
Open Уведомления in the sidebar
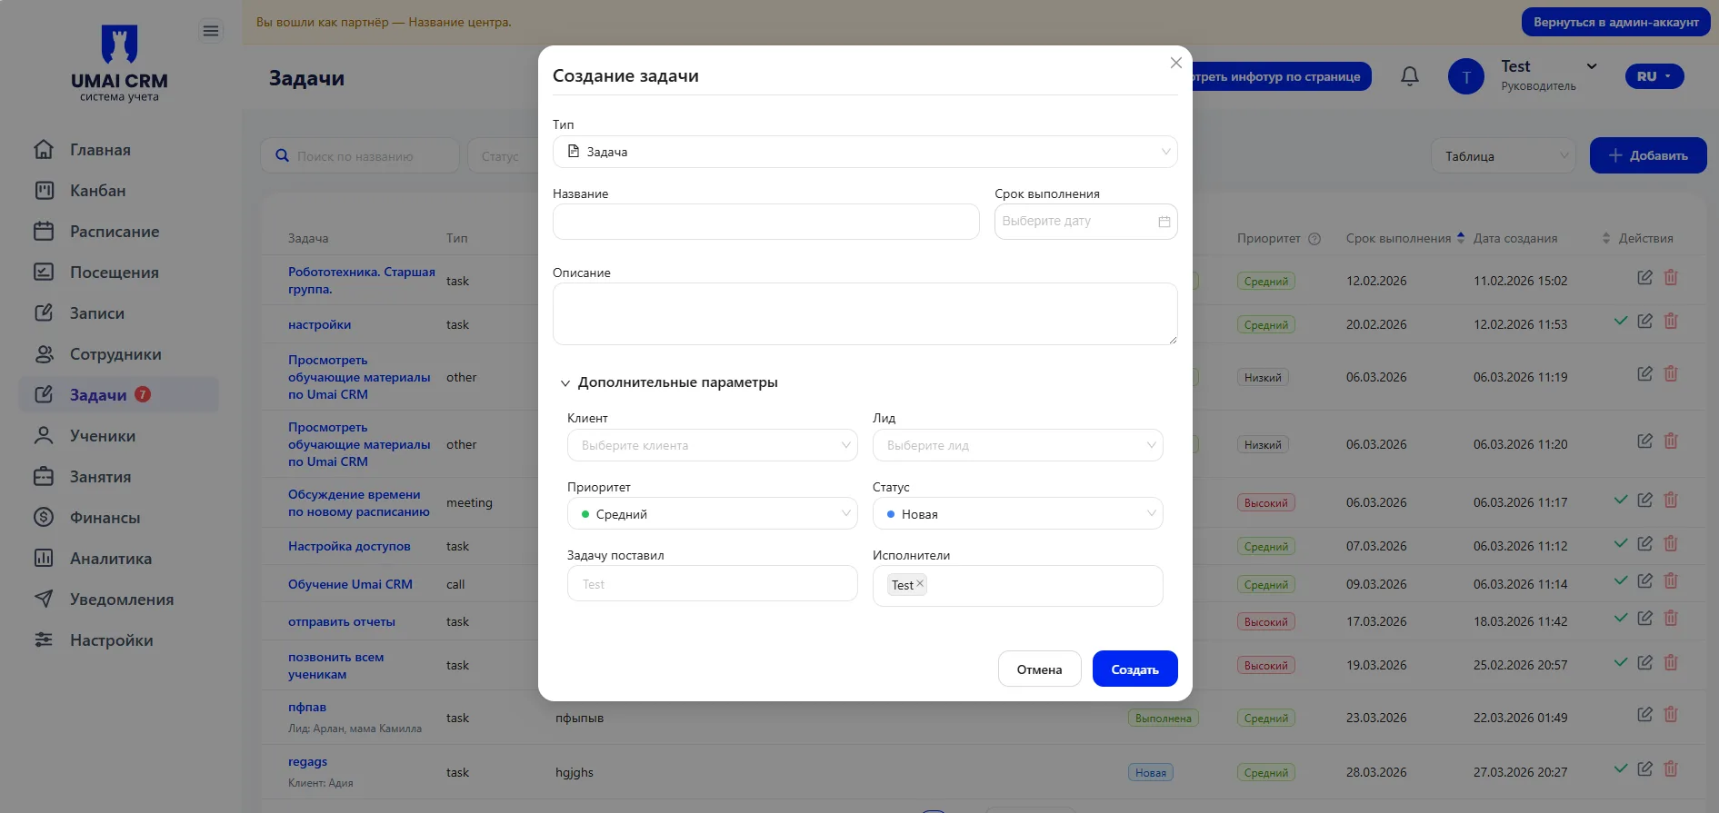click(118, 600)
